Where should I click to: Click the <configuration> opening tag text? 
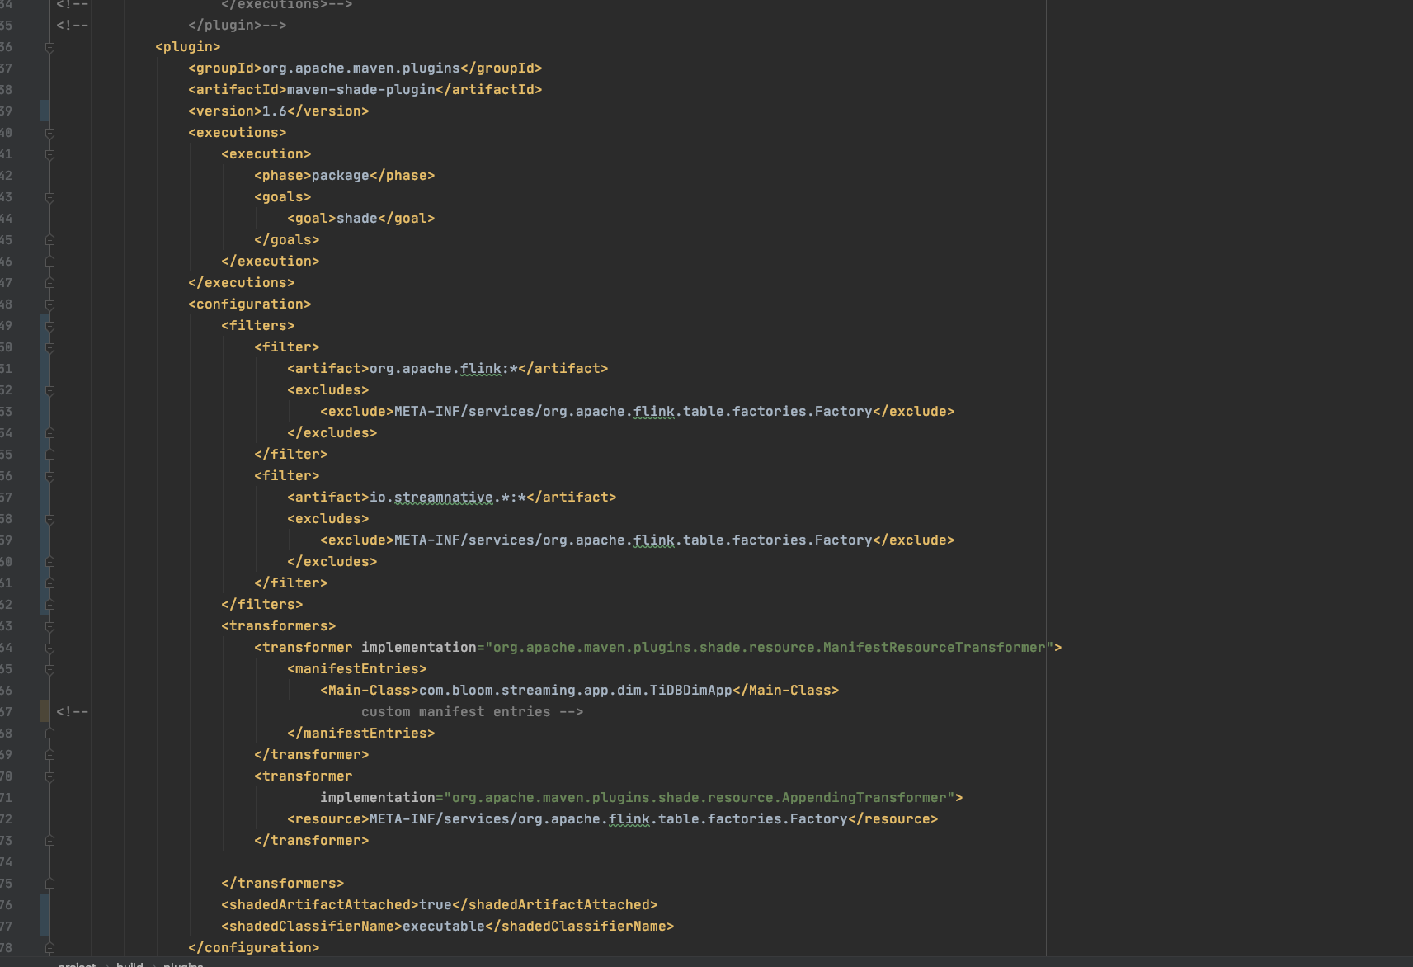pos(250,304)
